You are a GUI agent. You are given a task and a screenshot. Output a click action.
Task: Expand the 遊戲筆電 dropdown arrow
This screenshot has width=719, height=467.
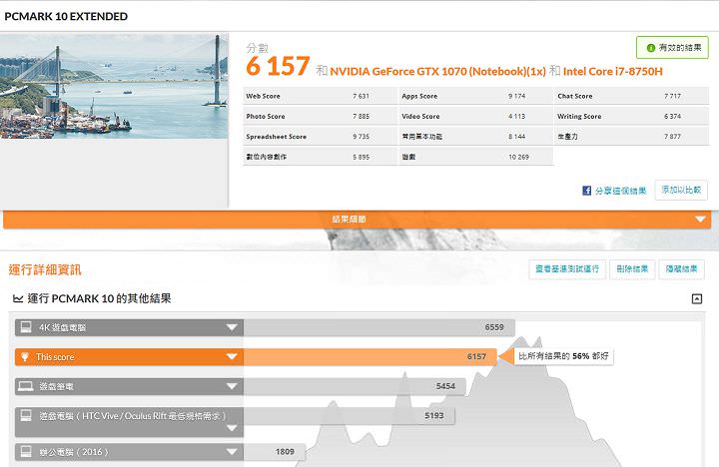[232, 385]
